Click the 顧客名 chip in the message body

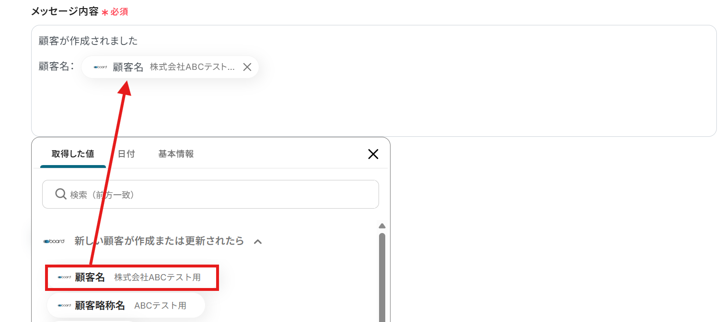tap(170, 67)
